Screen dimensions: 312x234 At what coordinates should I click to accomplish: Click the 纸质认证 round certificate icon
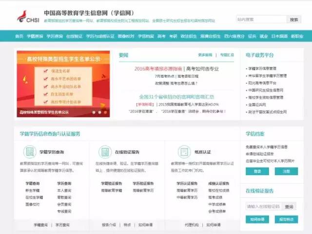pos(184,152)
